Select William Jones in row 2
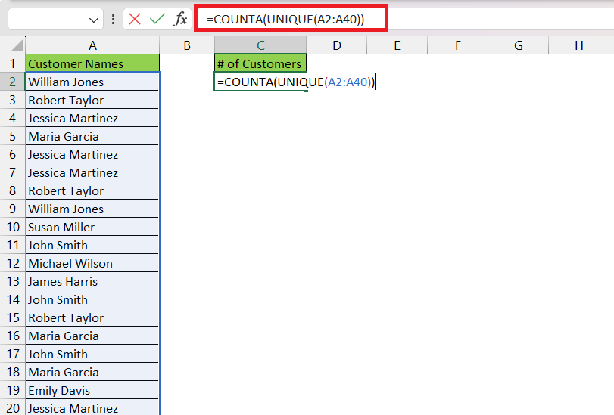Viewport: 614px width, 415px height. 92,82
